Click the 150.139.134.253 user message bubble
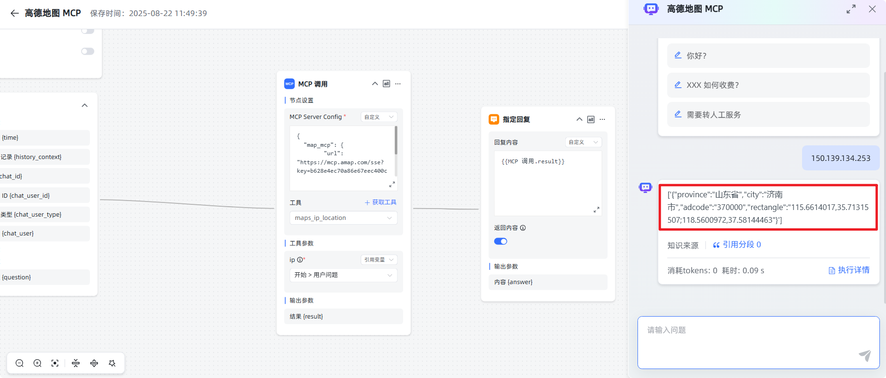Image resolution: width=886 pixels, height=378 pixels. 841,158
